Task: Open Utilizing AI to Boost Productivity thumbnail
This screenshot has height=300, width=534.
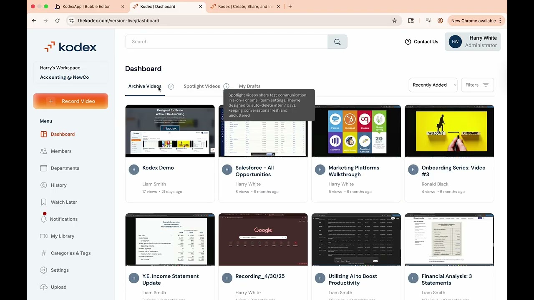Action: click(x=356, y=240)
